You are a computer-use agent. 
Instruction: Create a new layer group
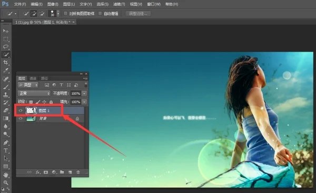coord(62,172)
